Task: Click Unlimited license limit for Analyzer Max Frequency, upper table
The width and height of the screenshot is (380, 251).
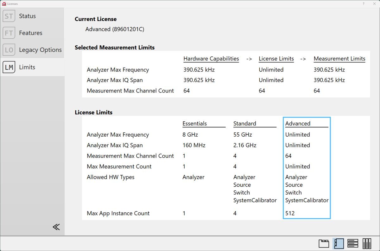Action: click(x=271, y=70)
